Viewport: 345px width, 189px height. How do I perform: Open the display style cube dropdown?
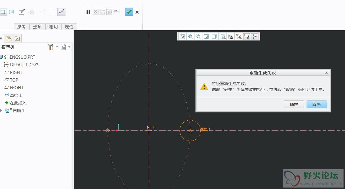[214, 36]
